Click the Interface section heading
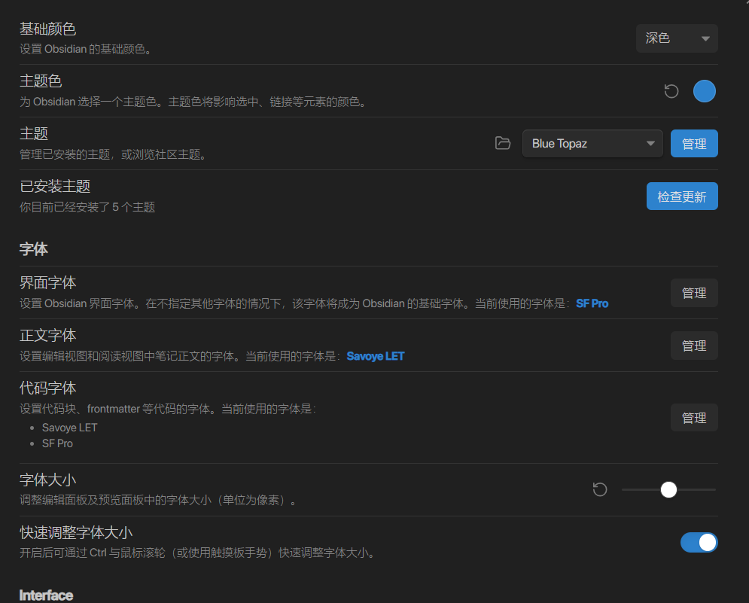Screen dimensions: 749x603 pyautogui.click(x=46, y=595)
